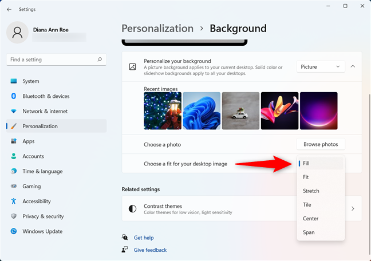Open Network & internet settings
This screenshot has width=371, height=261.
tap(56, 111)
